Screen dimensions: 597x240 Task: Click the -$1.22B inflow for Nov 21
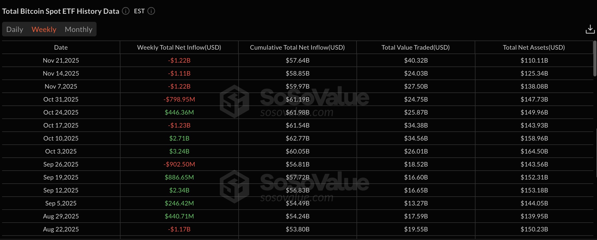[179, 60]
